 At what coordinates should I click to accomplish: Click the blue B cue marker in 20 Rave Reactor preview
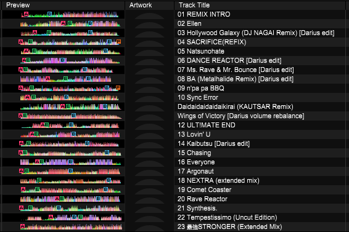pyautogui.click(x=98, y=198)
